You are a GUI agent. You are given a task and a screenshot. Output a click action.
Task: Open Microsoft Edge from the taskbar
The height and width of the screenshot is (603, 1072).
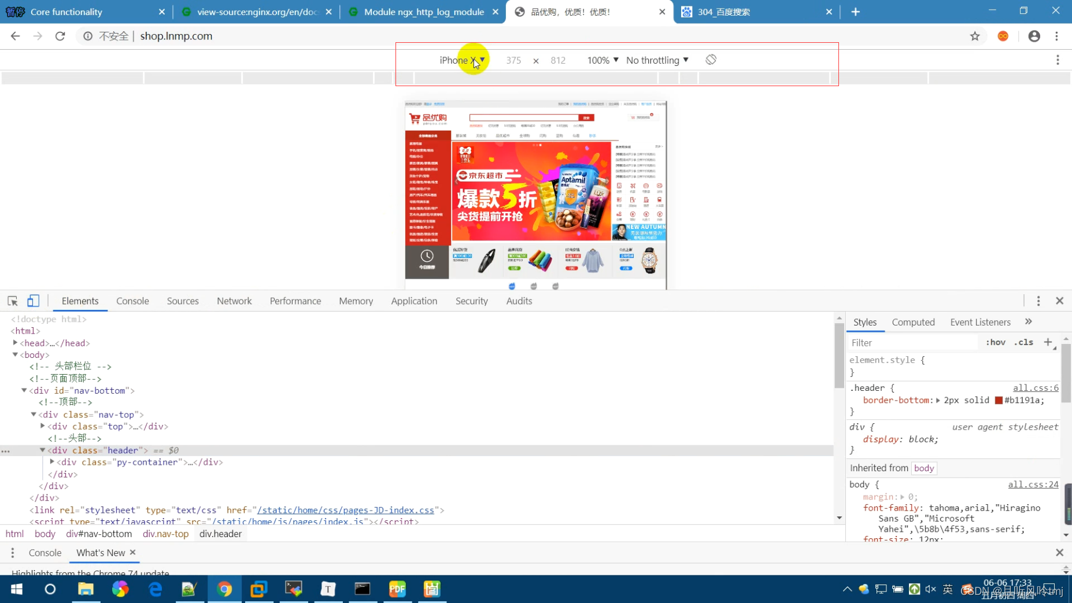click(x=155, y=589)
